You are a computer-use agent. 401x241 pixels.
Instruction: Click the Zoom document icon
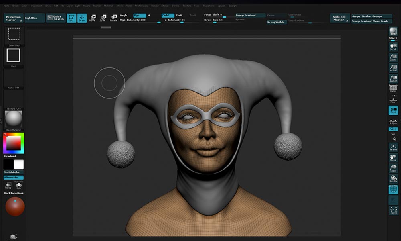point(393,57)
